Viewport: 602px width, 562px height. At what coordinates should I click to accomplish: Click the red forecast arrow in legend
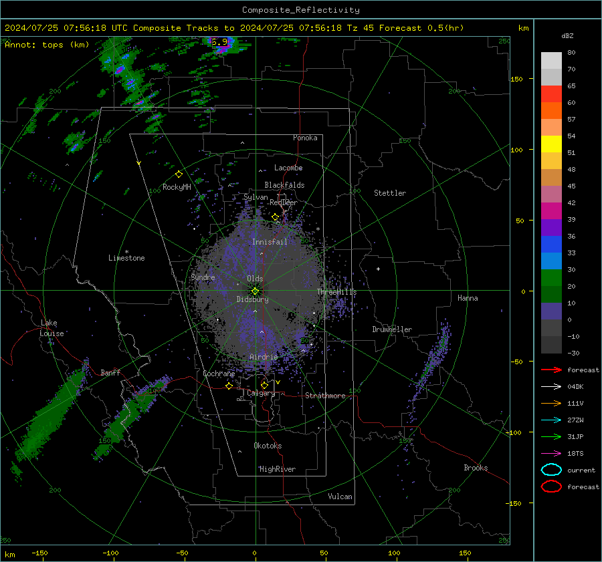(551, 370)
